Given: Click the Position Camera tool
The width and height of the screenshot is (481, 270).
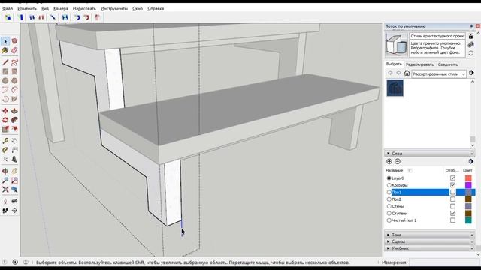Looking at the screenshot, I should click(x=5, y=202).
